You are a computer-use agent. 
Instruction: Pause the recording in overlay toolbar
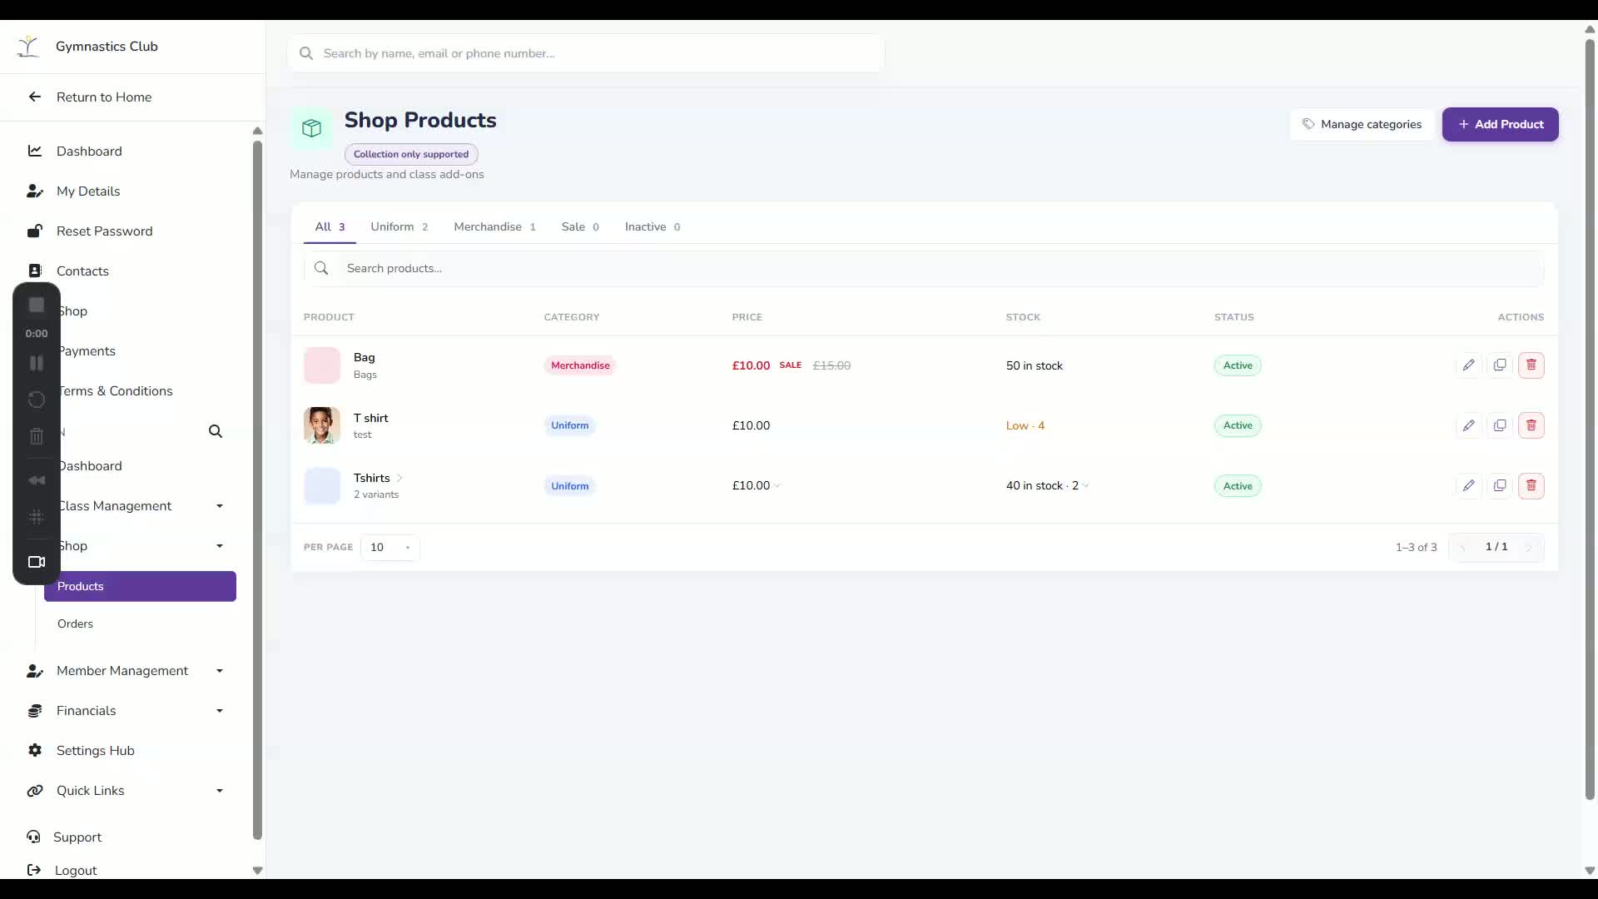pos(37,363)
